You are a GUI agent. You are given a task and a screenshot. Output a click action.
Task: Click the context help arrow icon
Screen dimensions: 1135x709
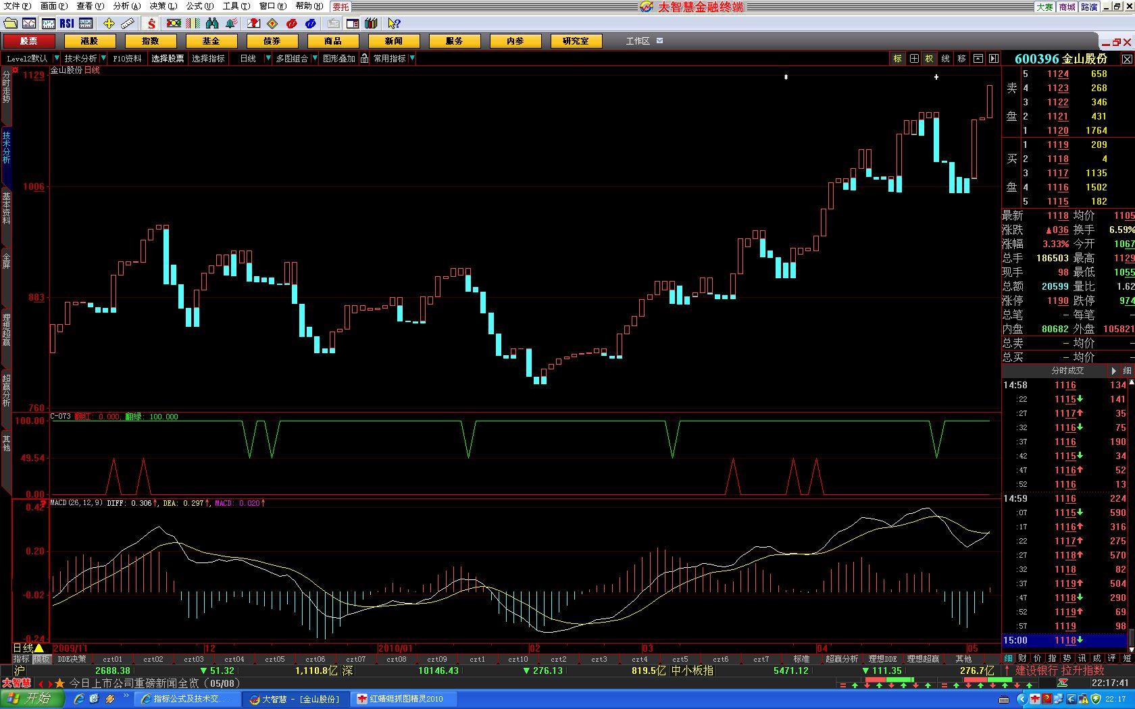395,24
